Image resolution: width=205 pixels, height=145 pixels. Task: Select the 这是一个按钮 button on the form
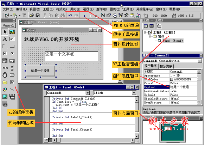click(x=40, y=71)
